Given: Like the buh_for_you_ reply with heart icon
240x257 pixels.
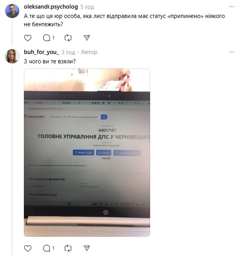Looking at the screenshot, I should coord(28,248).
